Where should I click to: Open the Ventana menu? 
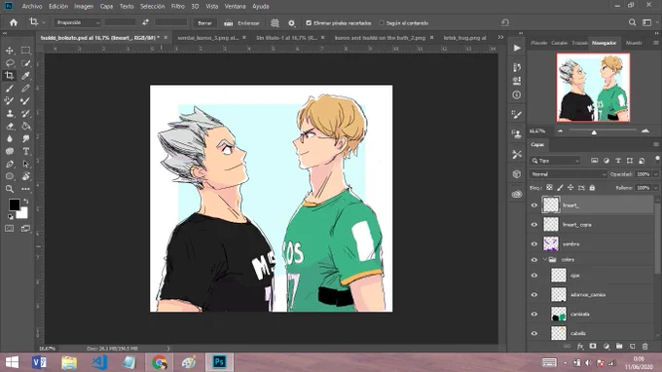(235, 7)
